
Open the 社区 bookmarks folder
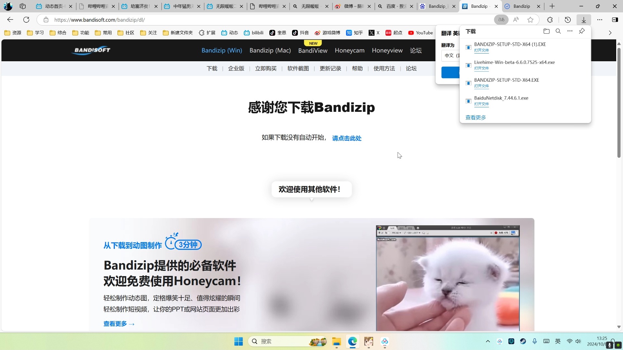point(126,33)
